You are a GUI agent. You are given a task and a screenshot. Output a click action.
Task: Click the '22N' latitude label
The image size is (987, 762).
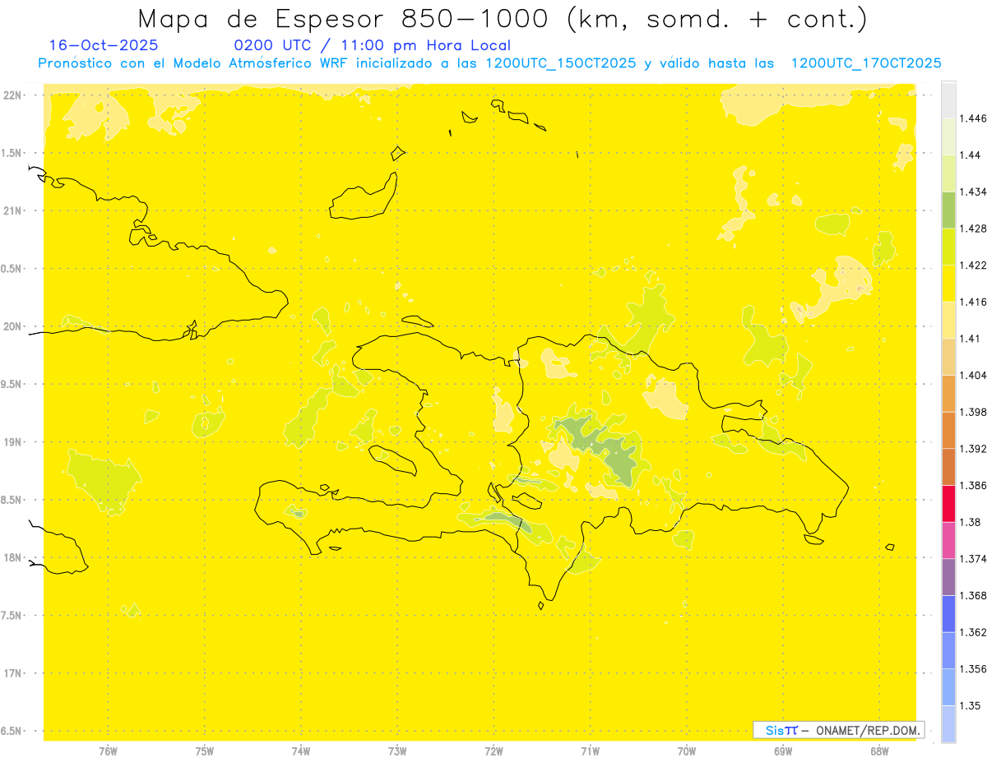click(x=12, y=95)
